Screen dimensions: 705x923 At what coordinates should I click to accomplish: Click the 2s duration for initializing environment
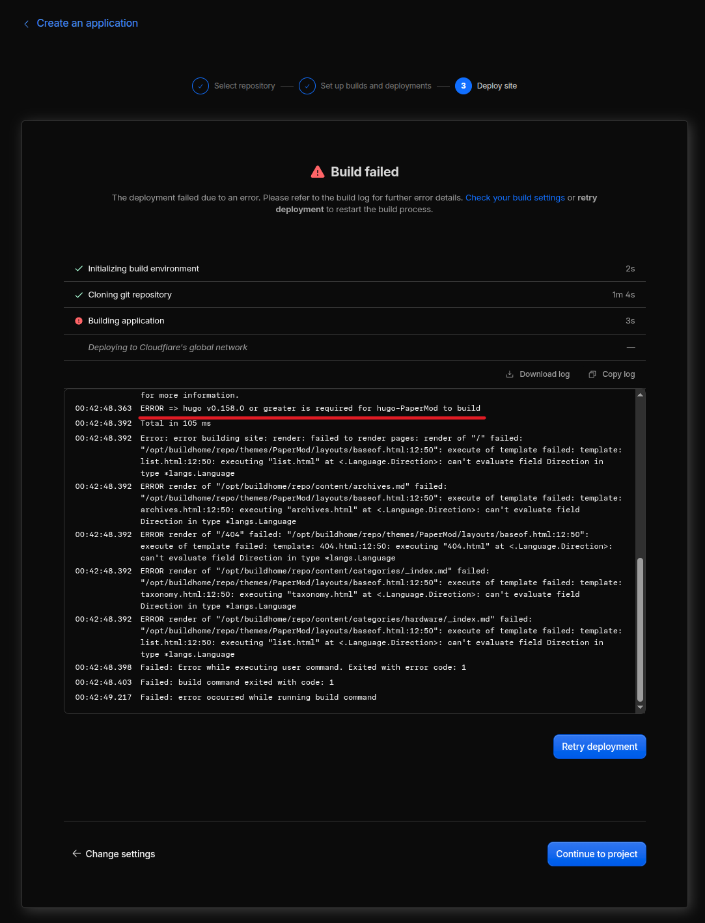tap(630, 269)
